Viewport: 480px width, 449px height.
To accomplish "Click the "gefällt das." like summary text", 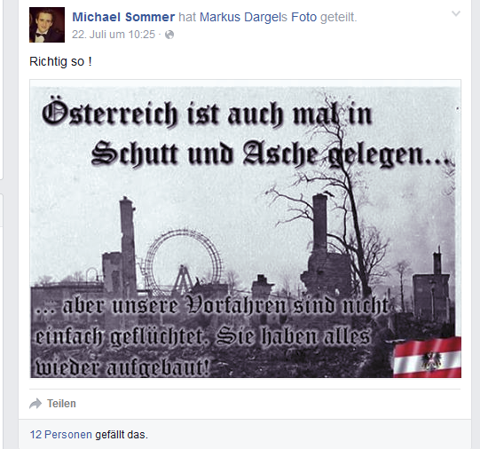I will (122, 434).
